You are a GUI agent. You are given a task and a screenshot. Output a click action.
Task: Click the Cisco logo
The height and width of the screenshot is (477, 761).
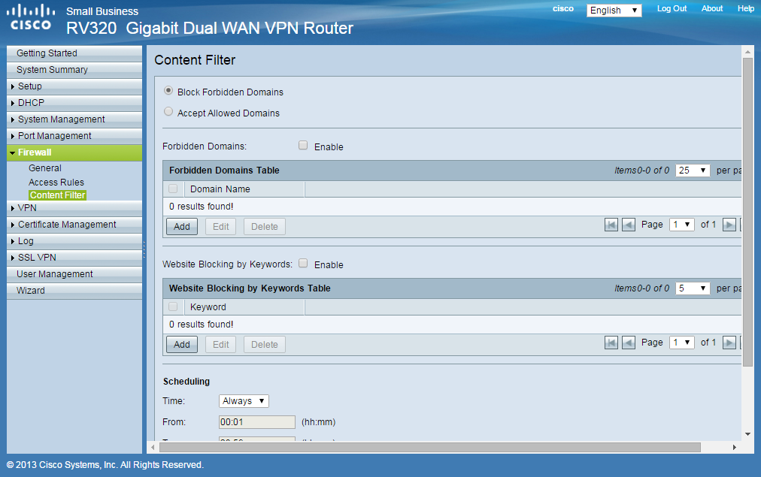(31, 17)
